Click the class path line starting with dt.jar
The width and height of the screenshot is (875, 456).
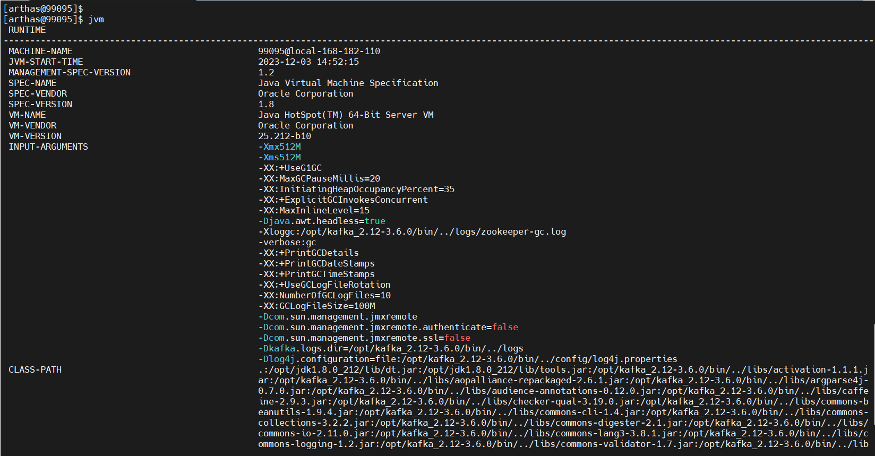(563, 370)
